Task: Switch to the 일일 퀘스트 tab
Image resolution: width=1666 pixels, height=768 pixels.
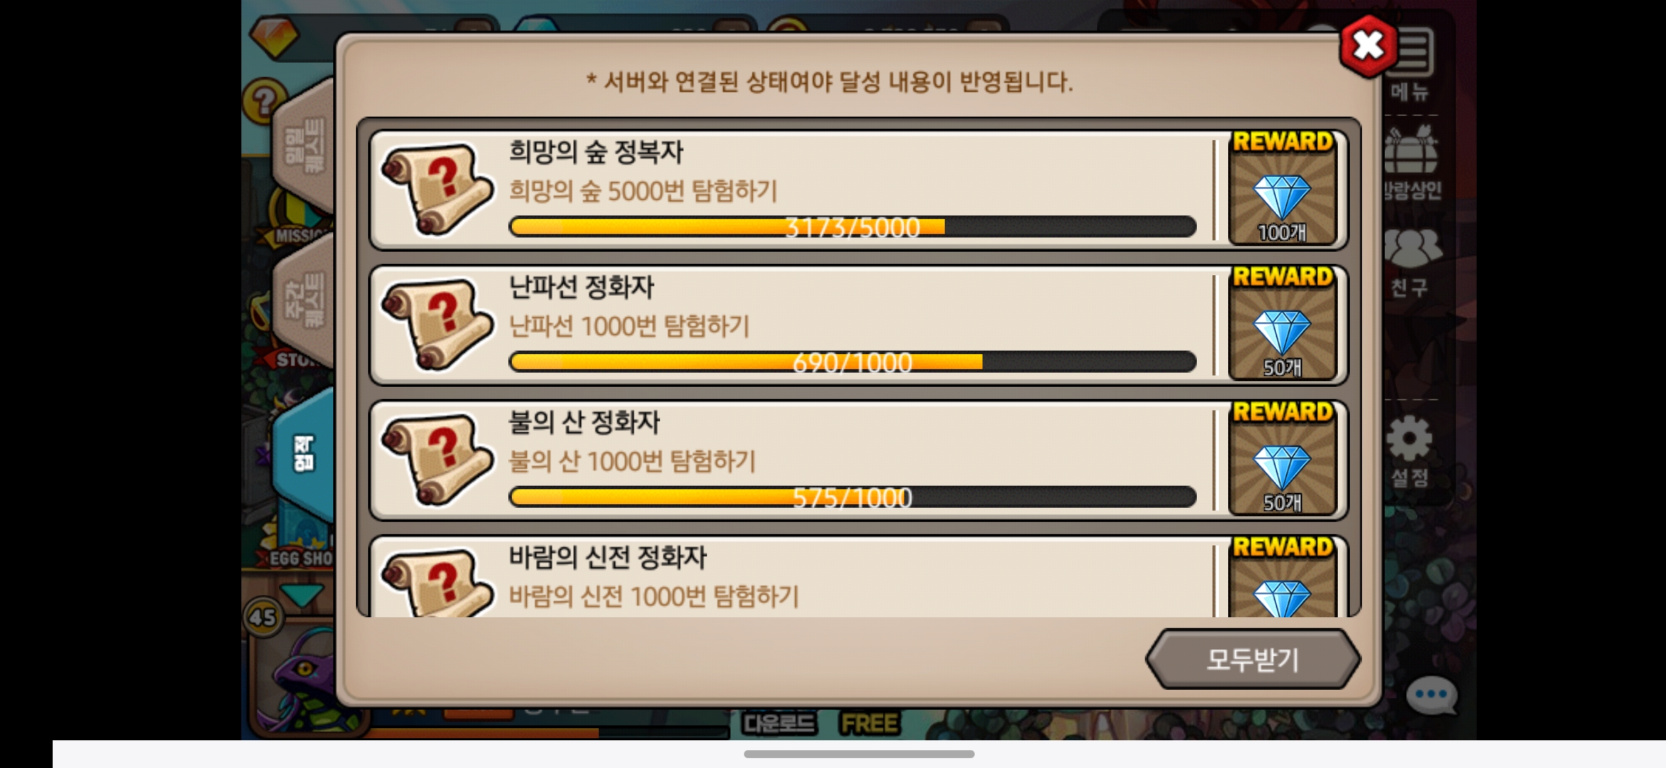Action: coord(304,146)
